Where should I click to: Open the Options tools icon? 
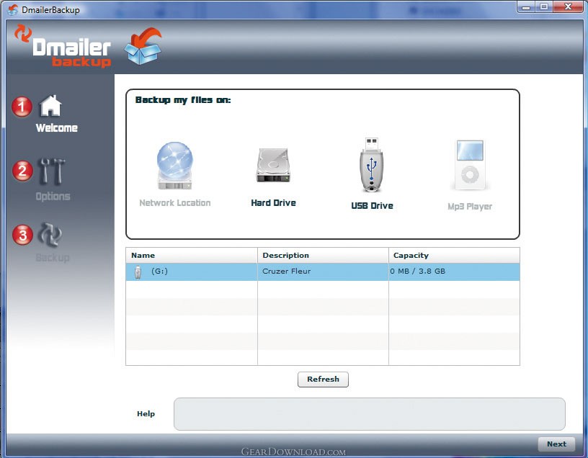tap(52, 171)
